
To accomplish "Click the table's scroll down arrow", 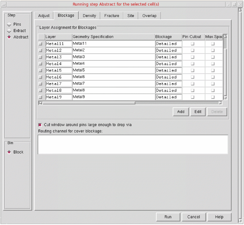I will point(225,98).
